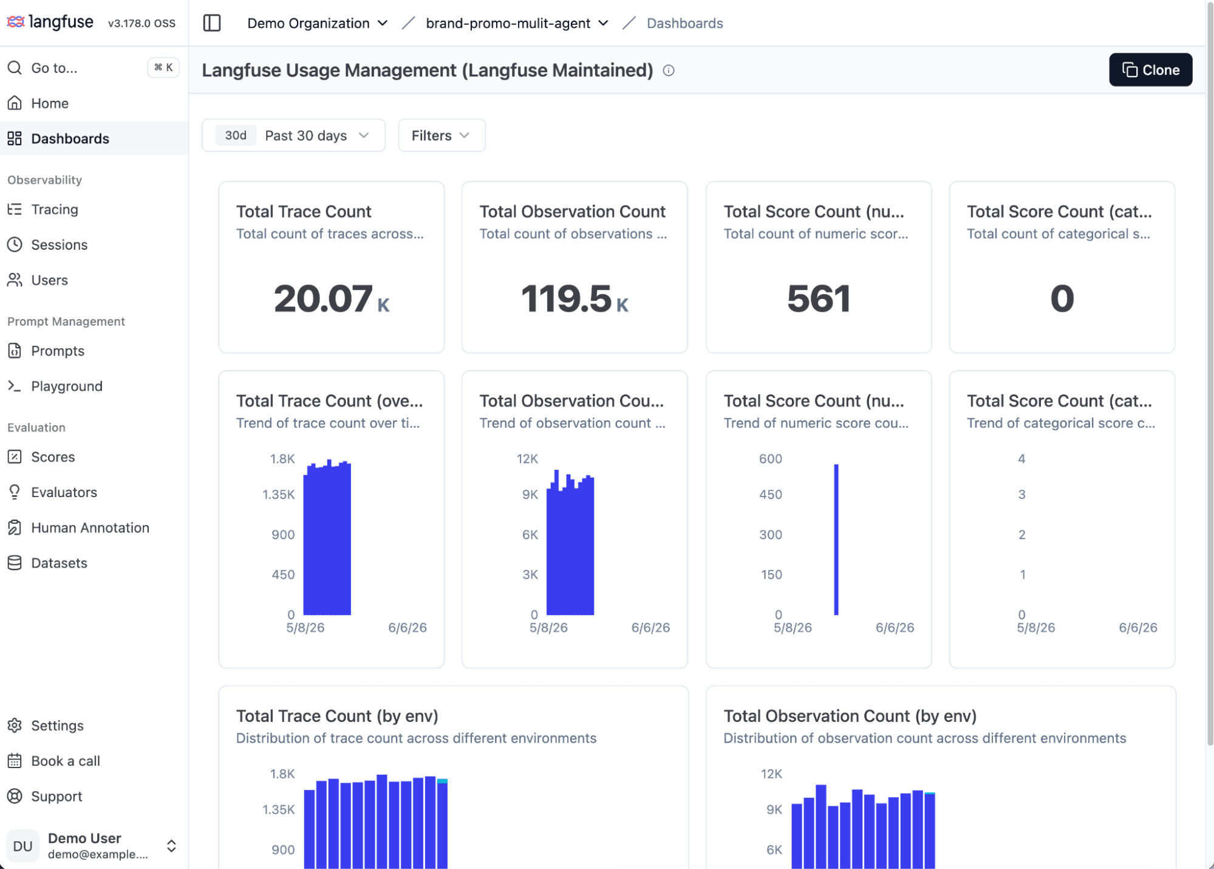Click the 30d range badge
The width and height of the screenshot is (1214, 869).
pos(236,135)
